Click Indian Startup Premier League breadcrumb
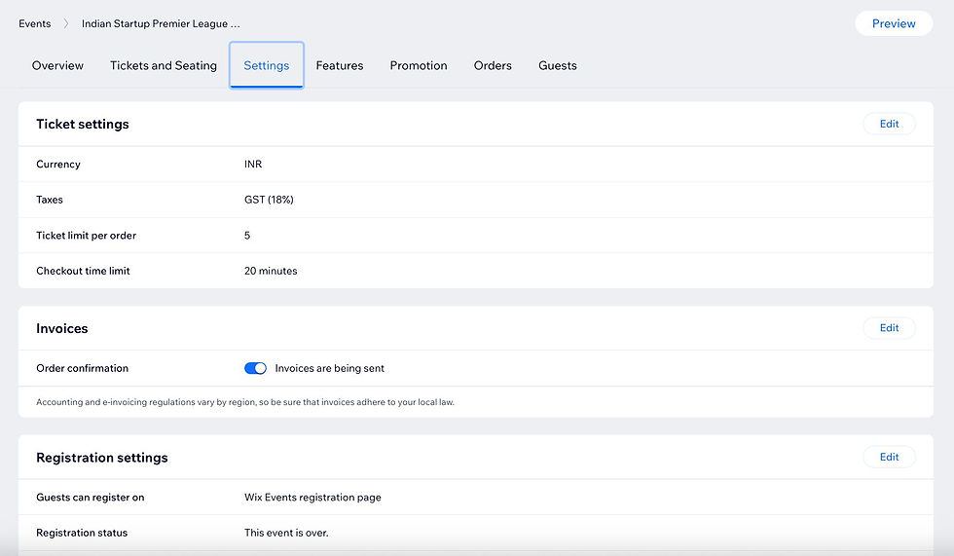Viewport: 954px width, 556px height. coord(161,23)
